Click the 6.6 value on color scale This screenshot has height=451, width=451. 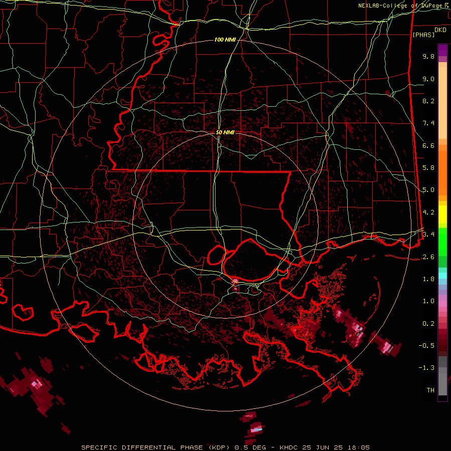(x=428, y=145)
